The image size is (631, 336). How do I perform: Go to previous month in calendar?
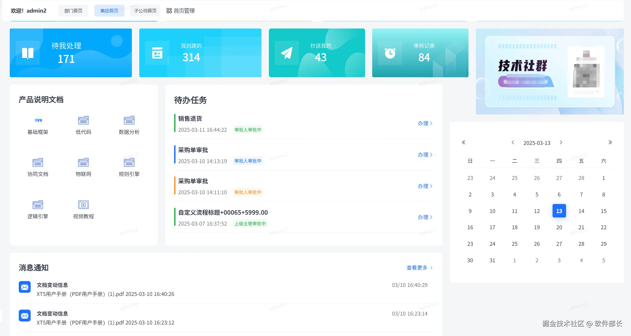pyautogui.click(x=513, y=142)
